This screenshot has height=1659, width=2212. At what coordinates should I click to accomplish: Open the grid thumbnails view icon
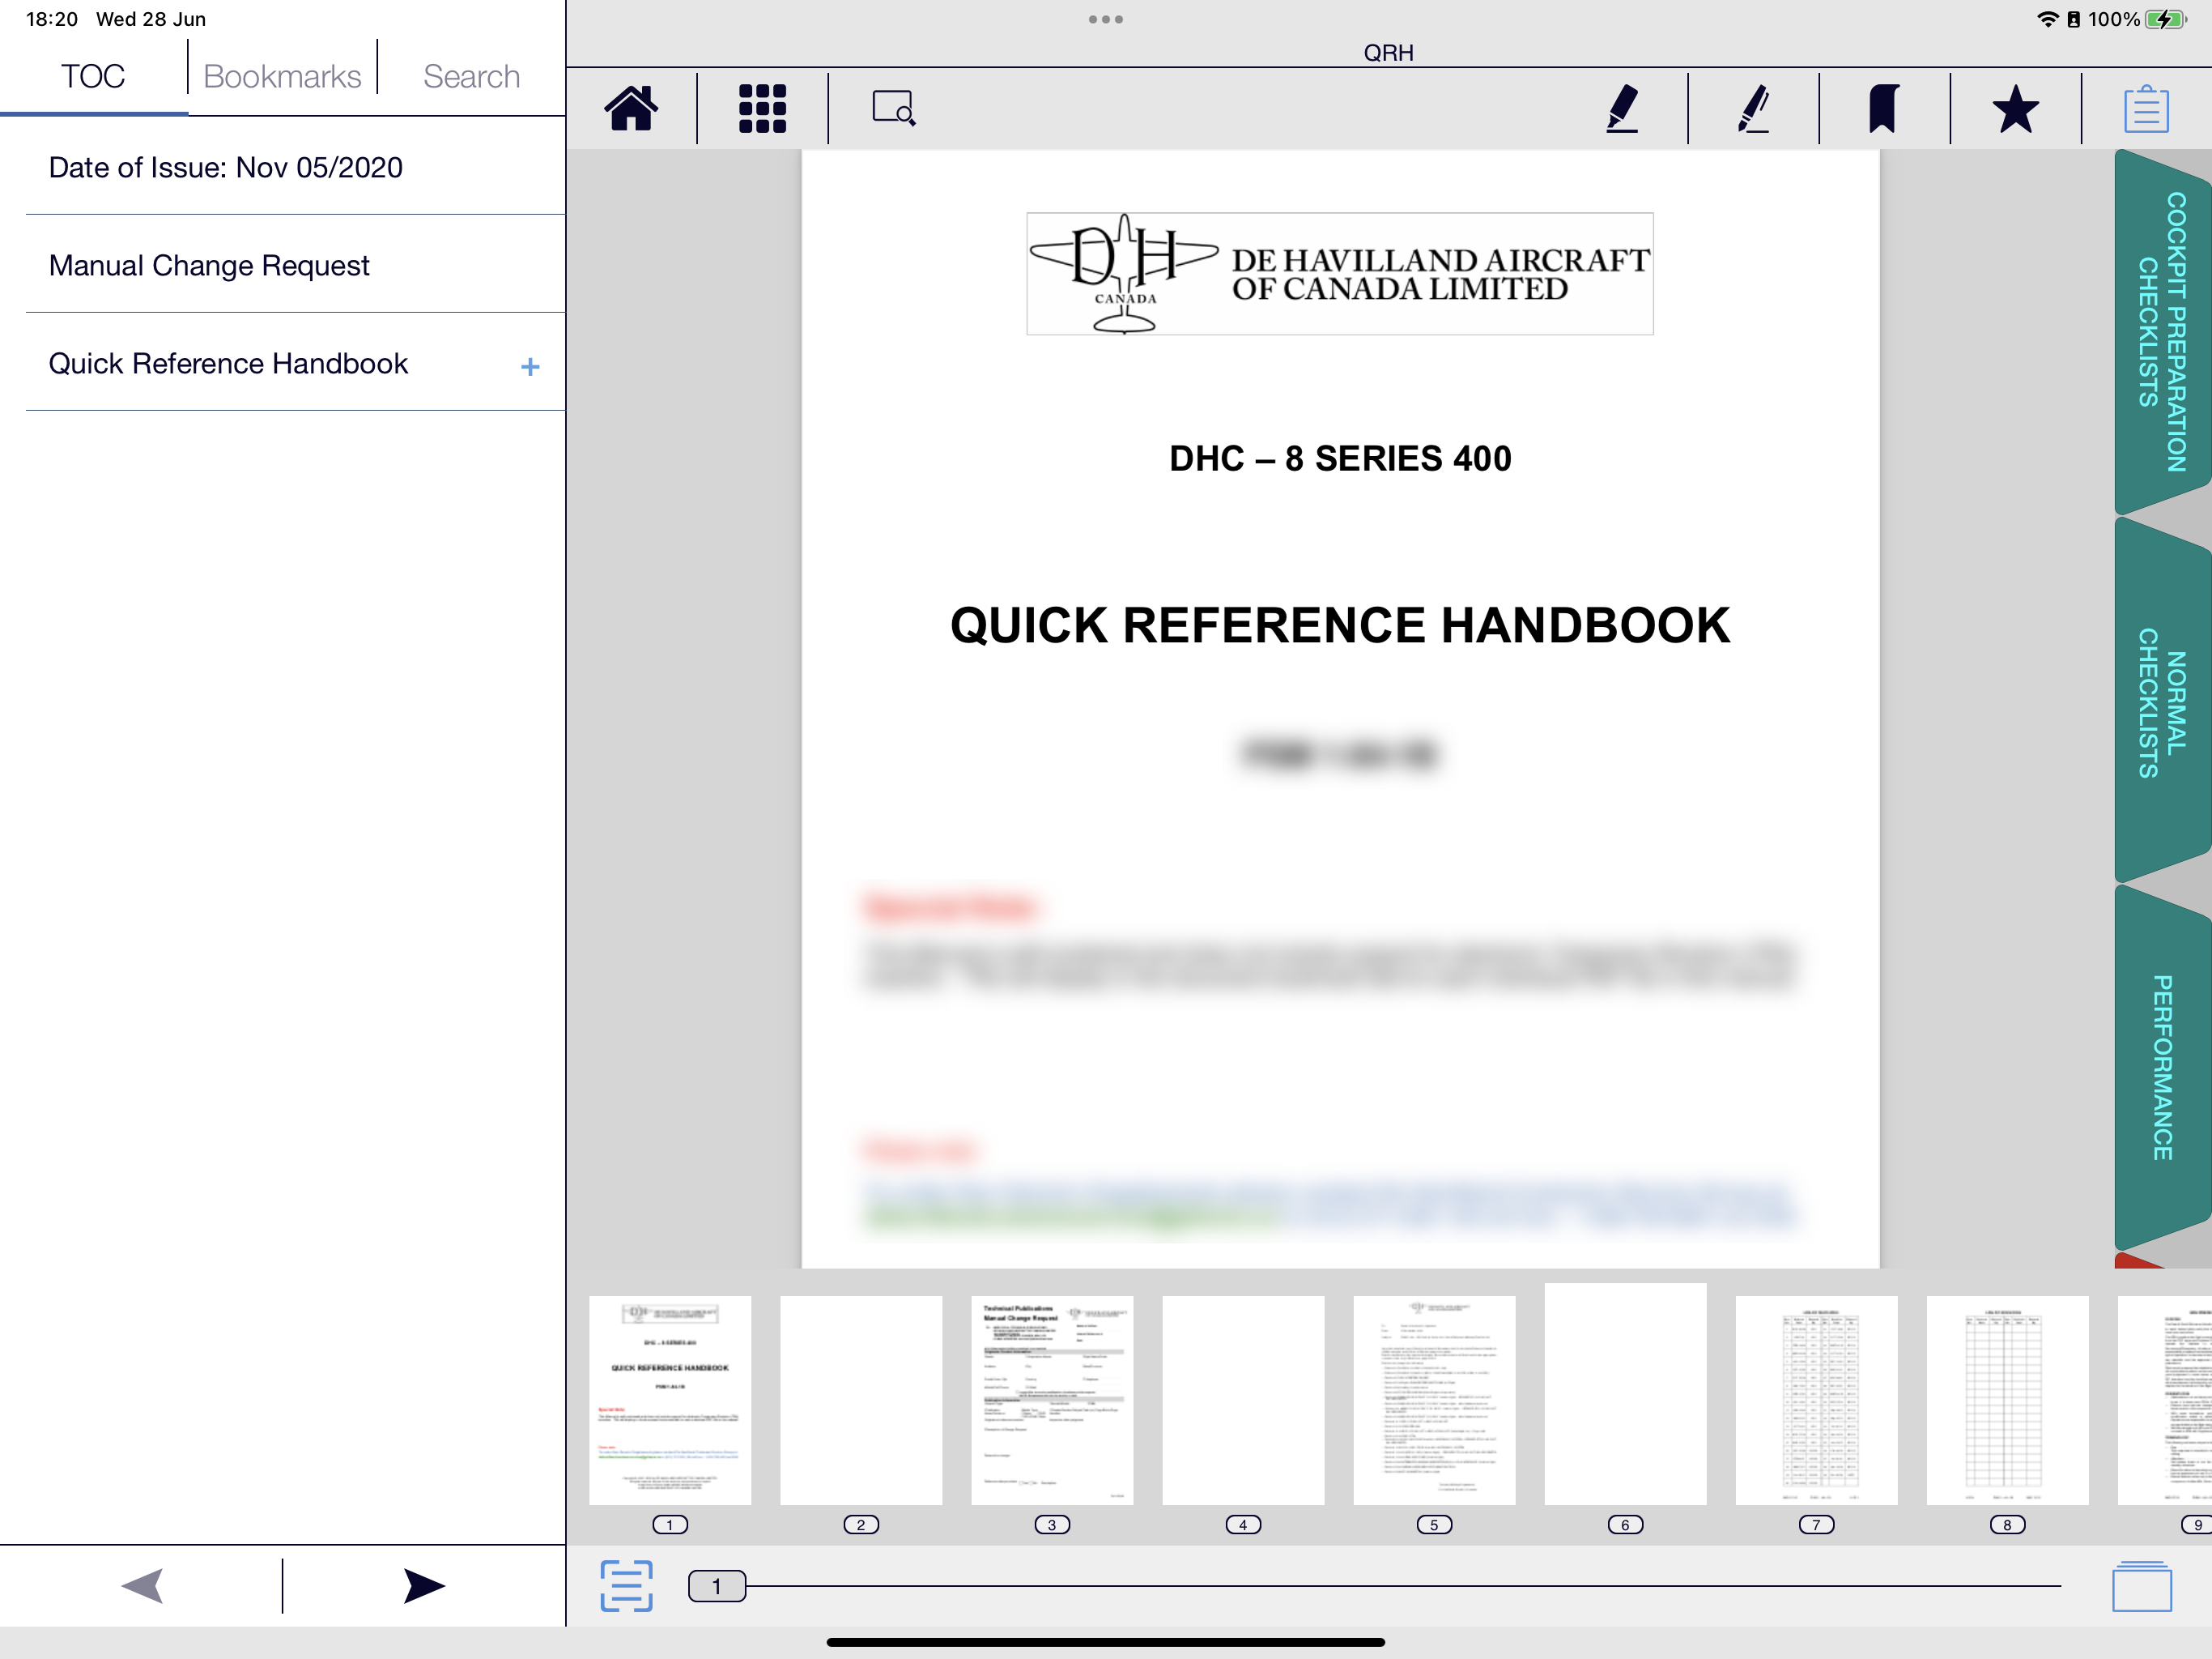coord(762,108)
